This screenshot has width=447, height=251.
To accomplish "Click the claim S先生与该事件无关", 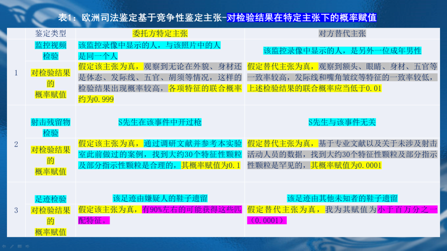I will click(x=342, y=122).
